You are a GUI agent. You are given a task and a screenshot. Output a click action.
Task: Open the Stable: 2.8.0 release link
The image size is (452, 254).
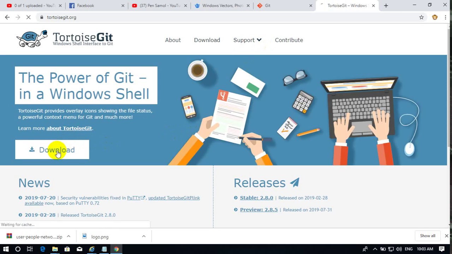click(256, 198)
